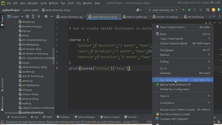The height and width of the screenshot is (125, 222).
Task: Click the Project tree vertical scrollbar
Action: [53, 56]
